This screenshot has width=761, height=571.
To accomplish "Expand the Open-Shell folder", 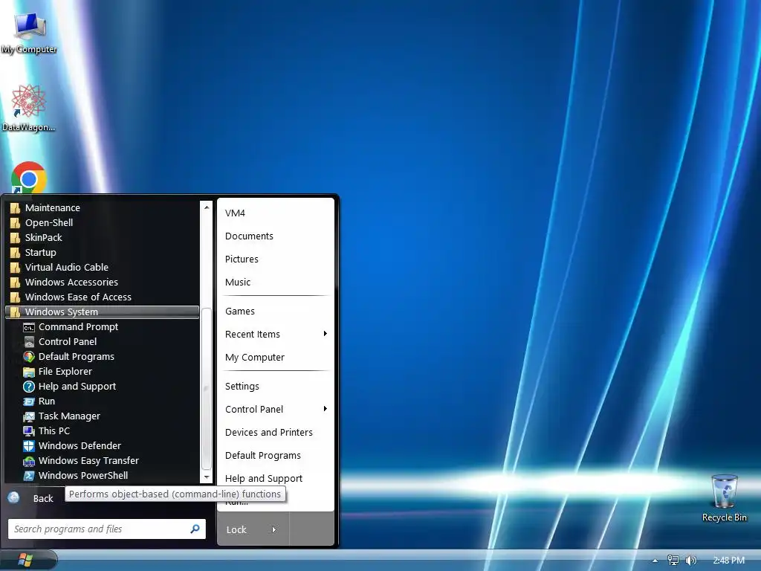I will (102, 223).
